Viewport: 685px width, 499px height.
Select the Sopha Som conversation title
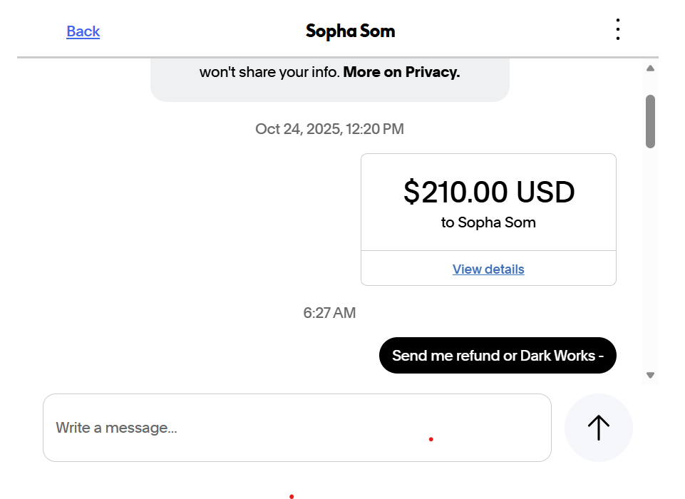pos(349,31)
